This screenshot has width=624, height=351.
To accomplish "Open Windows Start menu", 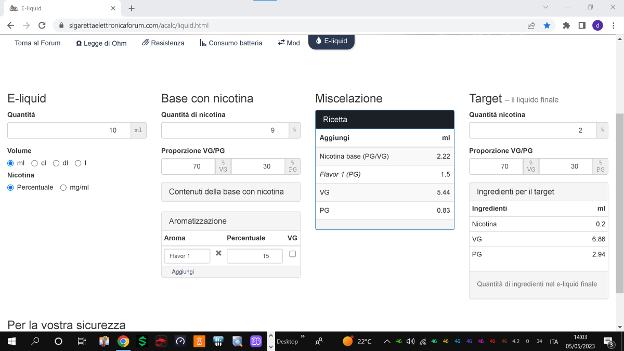I will 12,341.
